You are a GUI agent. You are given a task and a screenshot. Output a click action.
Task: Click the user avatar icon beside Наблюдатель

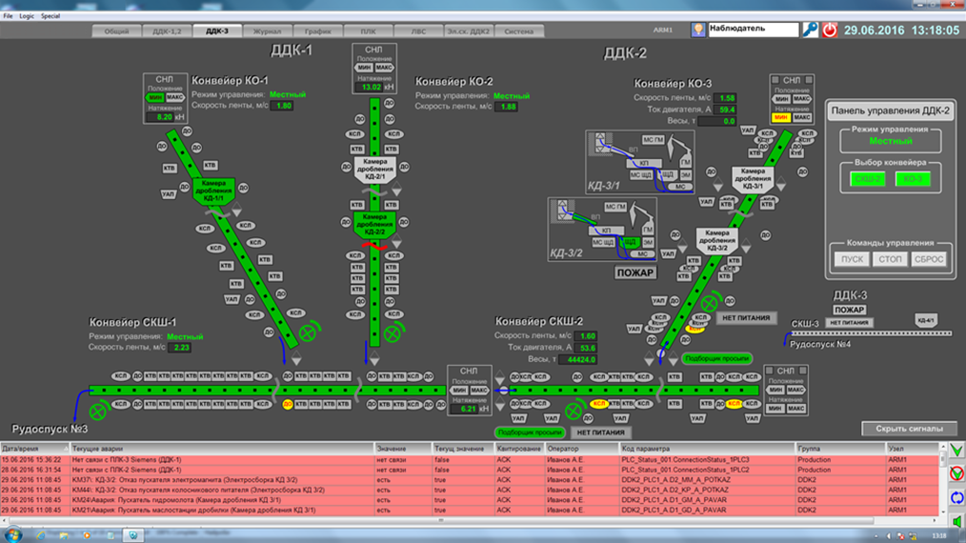point(698,30)
